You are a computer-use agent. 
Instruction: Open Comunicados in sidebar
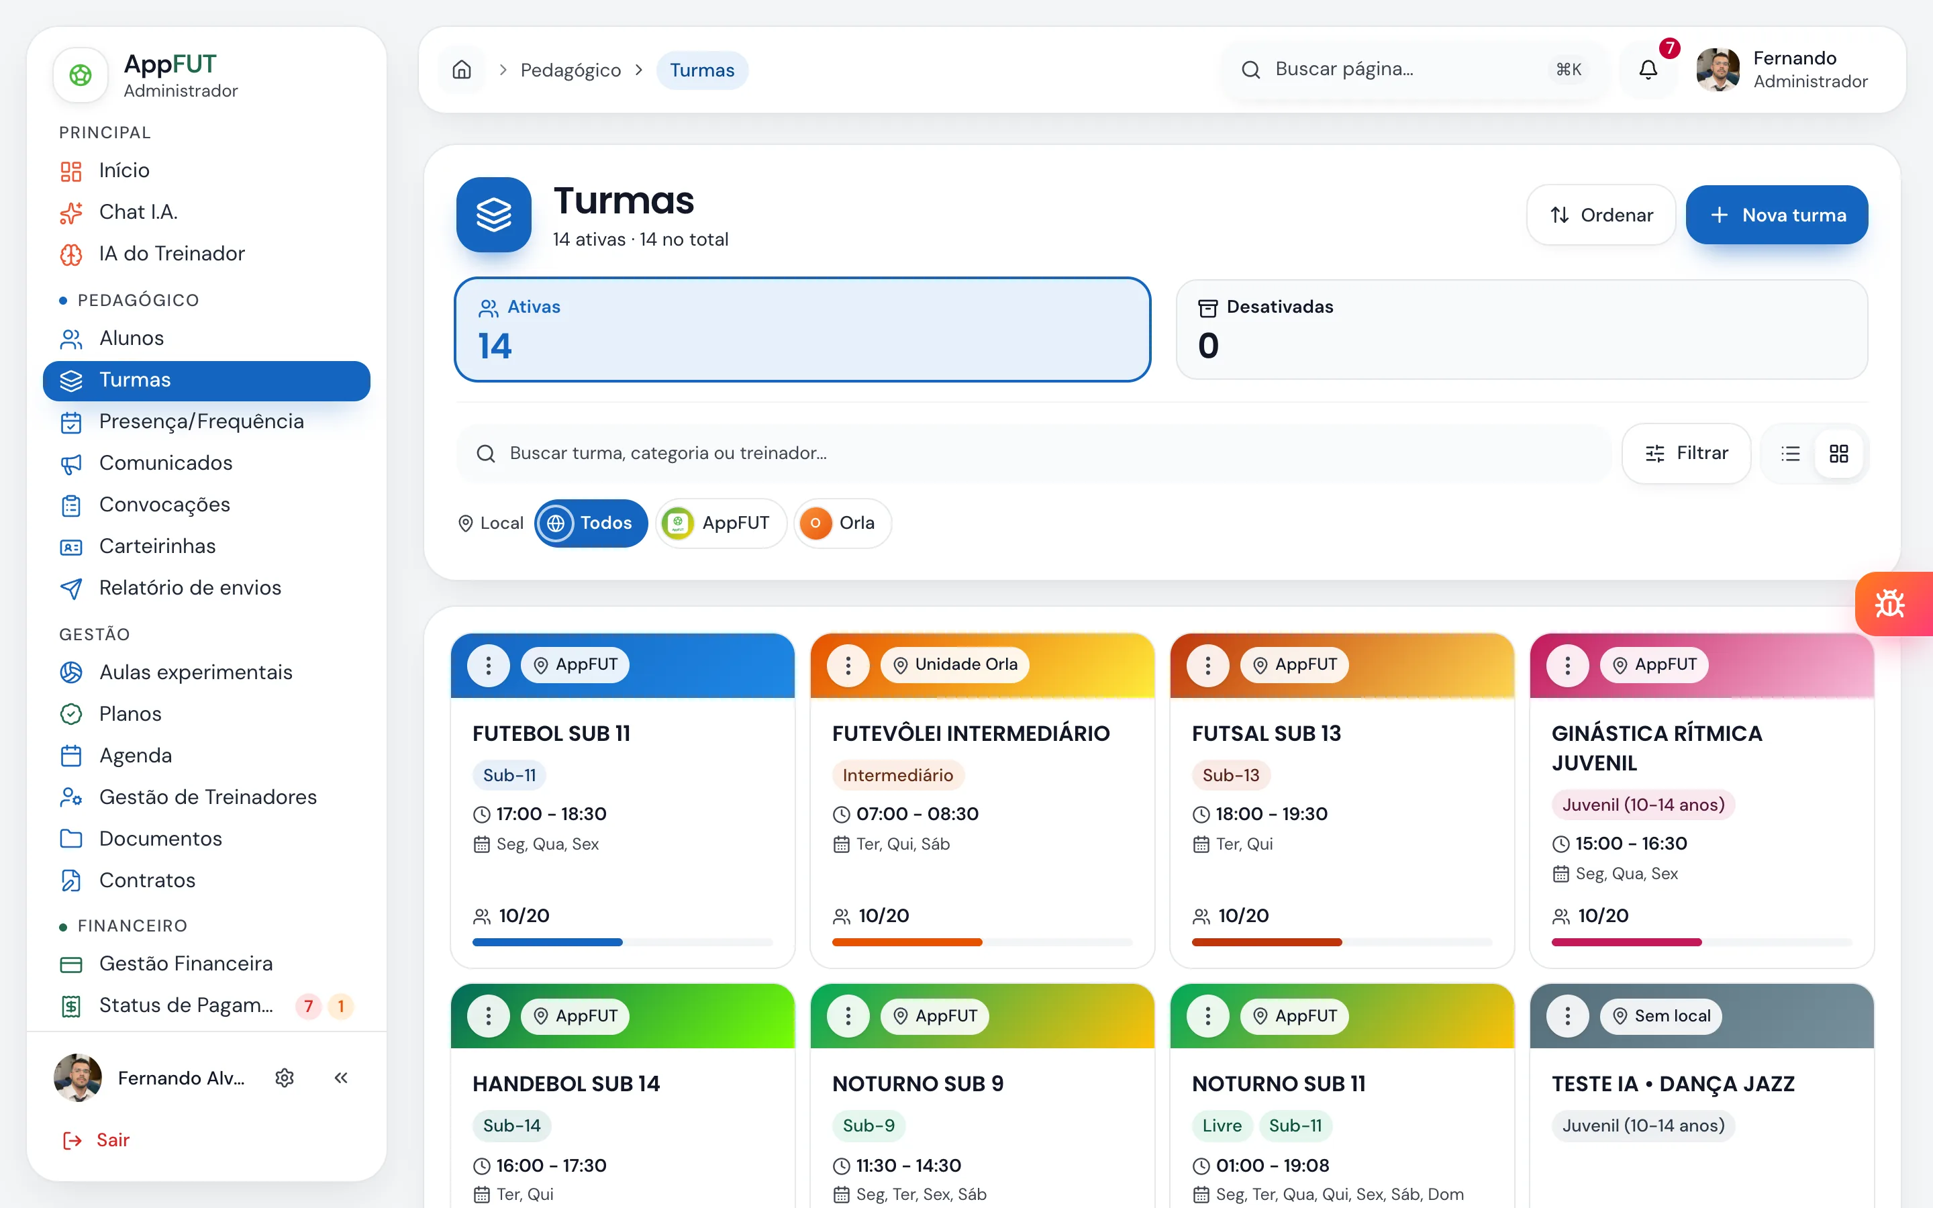tap(206, 462)
